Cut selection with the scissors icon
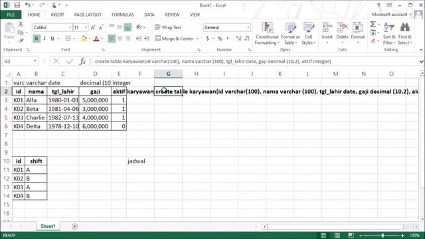 pos(21,25)
